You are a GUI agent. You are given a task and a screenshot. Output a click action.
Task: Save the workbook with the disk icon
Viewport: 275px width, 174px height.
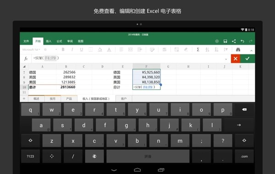pyautogui.click(x=225, y=41)
